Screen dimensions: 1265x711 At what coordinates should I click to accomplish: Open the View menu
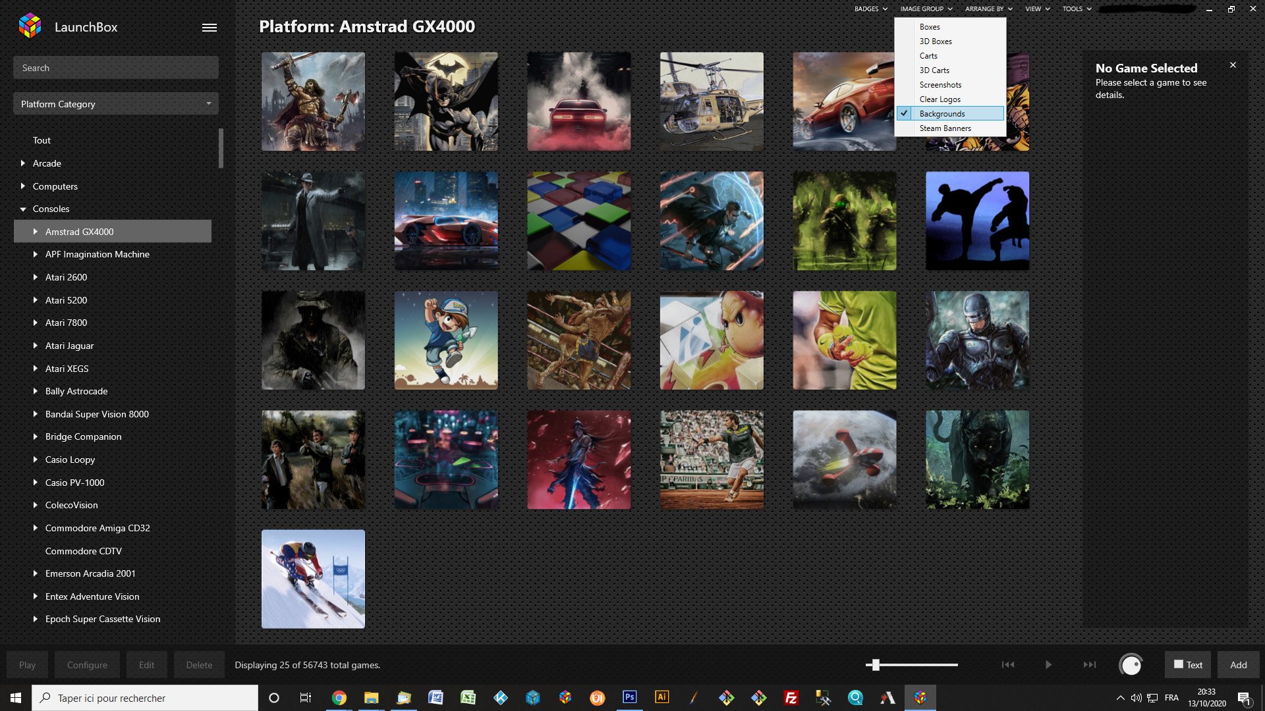pos(1037,9)
